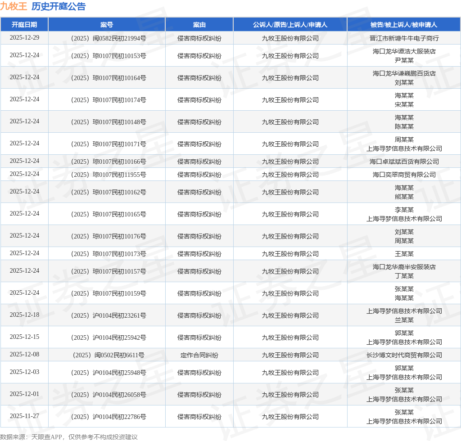Select the 王某某 defendant cell

(x=404, y=254)
